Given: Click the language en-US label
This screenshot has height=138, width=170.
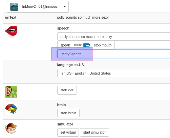Looking at the screenshot, I should [x=70, y=65].
